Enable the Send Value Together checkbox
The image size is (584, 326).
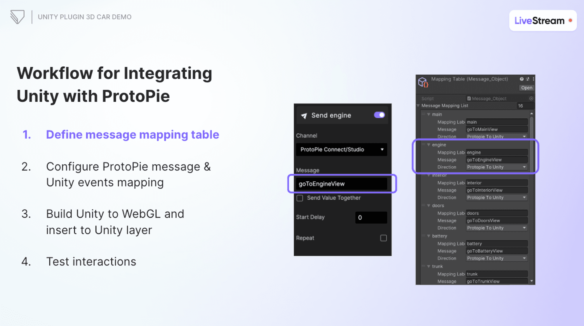point(300,198)
